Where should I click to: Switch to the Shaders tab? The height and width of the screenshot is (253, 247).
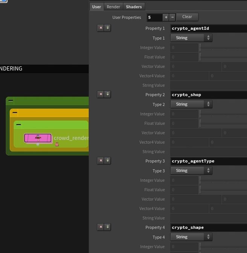(134, 7)
